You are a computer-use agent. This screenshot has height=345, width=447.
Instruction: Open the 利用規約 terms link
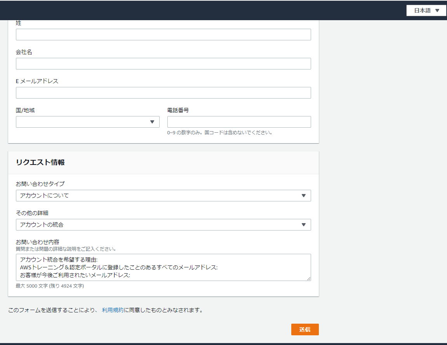click(113, 310)
